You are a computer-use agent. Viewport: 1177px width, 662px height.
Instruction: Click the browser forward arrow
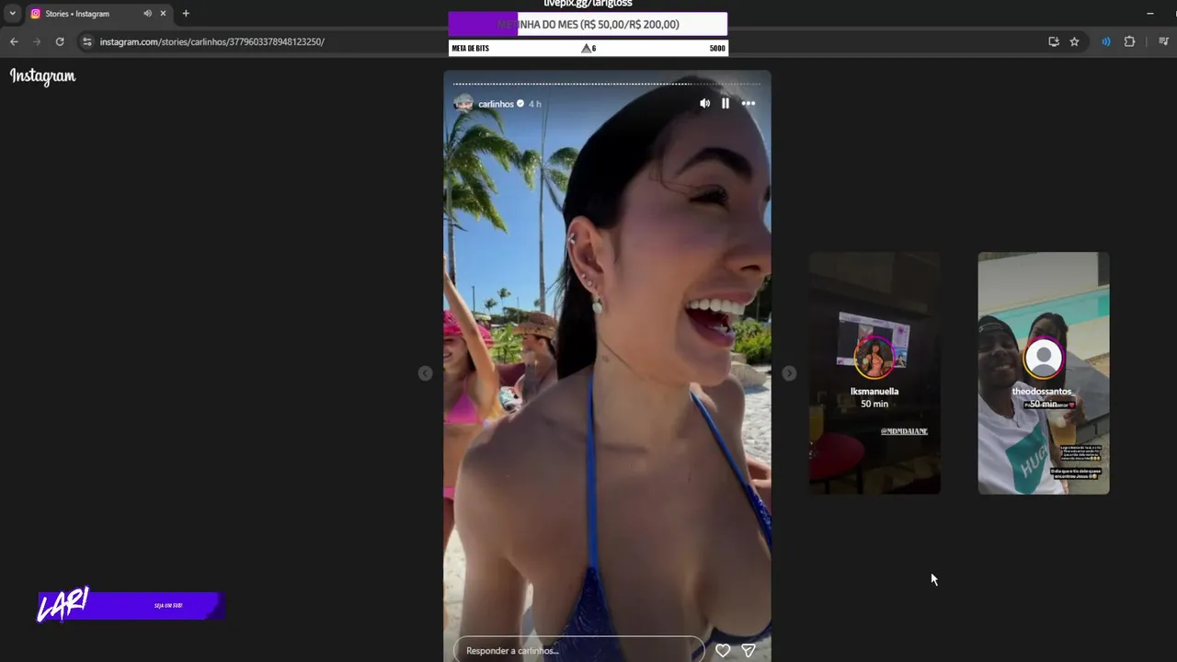click(x=37, y=41)
